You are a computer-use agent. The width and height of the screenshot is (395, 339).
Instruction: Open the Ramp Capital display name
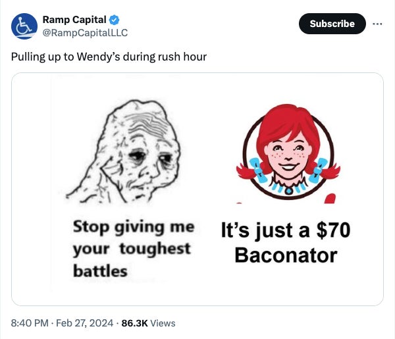coord(74,19)
